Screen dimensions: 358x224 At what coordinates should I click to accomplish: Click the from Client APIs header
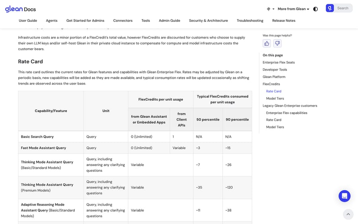pyautogui.click(x=181, y=119)
